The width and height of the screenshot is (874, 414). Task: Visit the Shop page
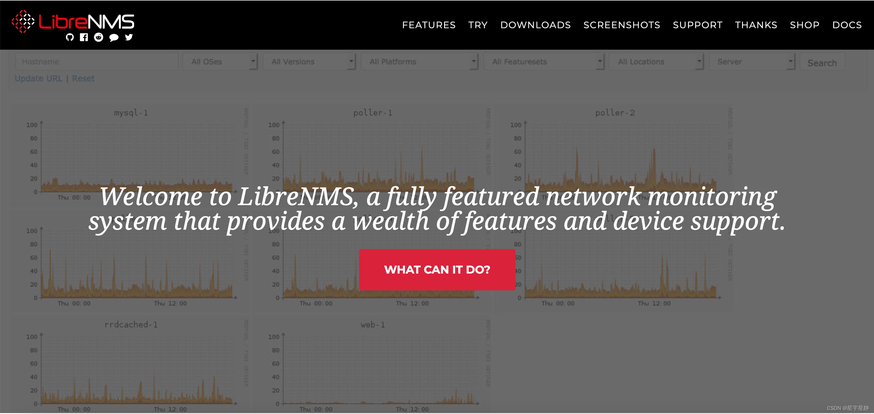[x=804, y=25]
